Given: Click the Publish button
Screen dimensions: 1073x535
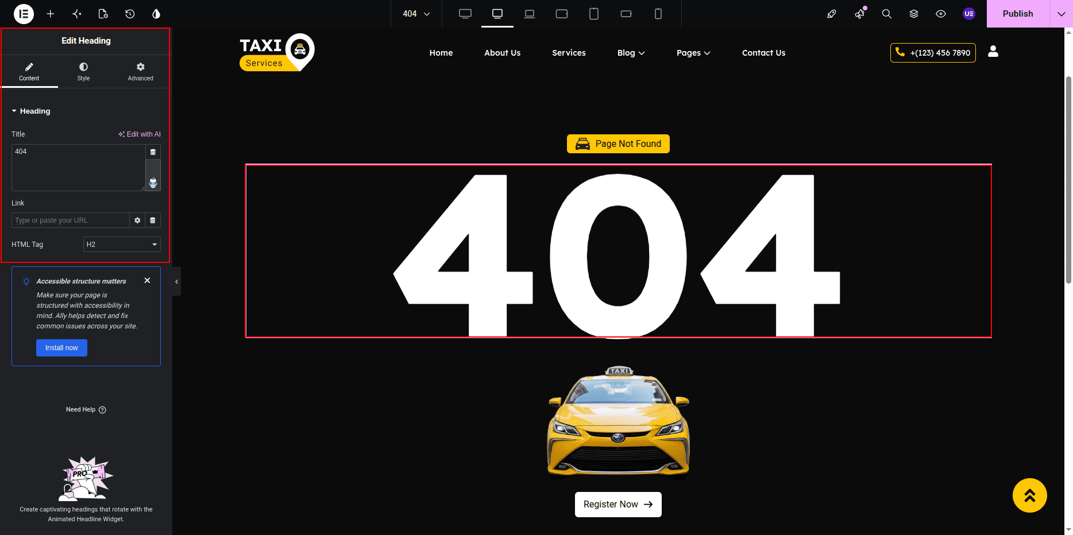Looking at the screenshot, I should point(1018,14).
